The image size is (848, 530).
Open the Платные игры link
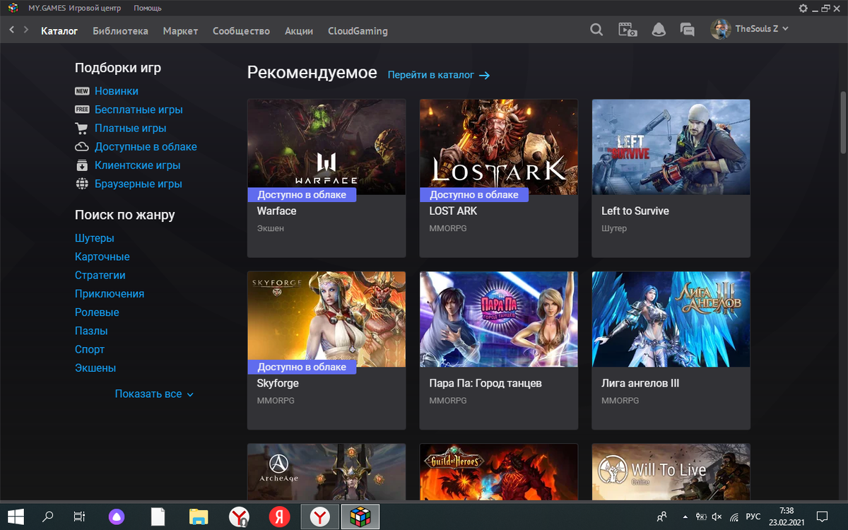coord(131,128)
